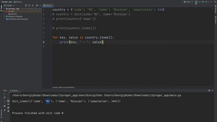Viewport: 217px width, 122px height.
Task: Open run configuration wrench in Run panel
Action: click(x=4, y=98)
